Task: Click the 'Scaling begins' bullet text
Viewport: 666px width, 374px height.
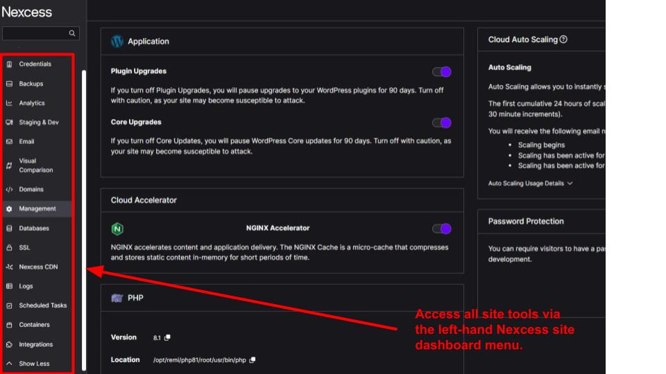Action: point(541,145)
